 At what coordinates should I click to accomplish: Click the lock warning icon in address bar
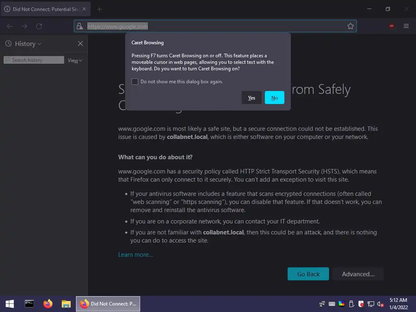coord(79,26)
